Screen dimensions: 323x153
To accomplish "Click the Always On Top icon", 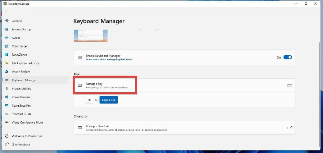I will pos(7,29).
